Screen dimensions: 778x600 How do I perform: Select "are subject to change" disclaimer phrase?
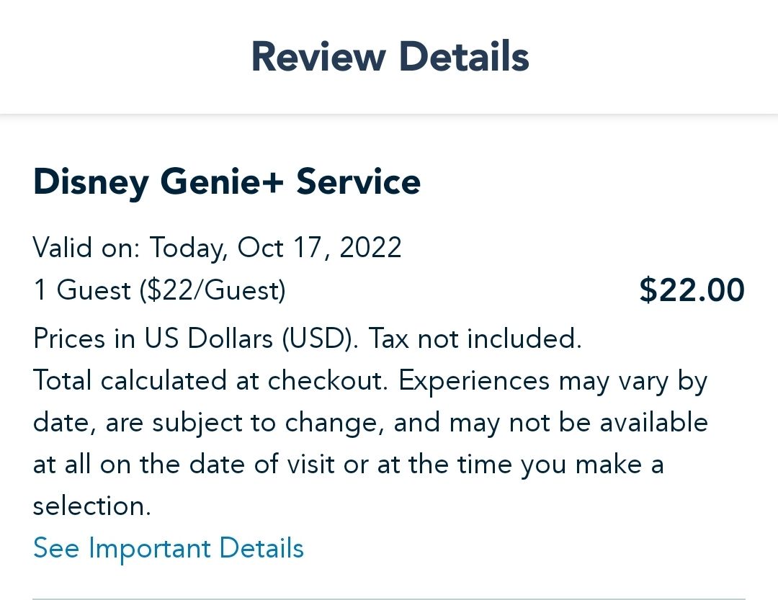pos(242,423)
